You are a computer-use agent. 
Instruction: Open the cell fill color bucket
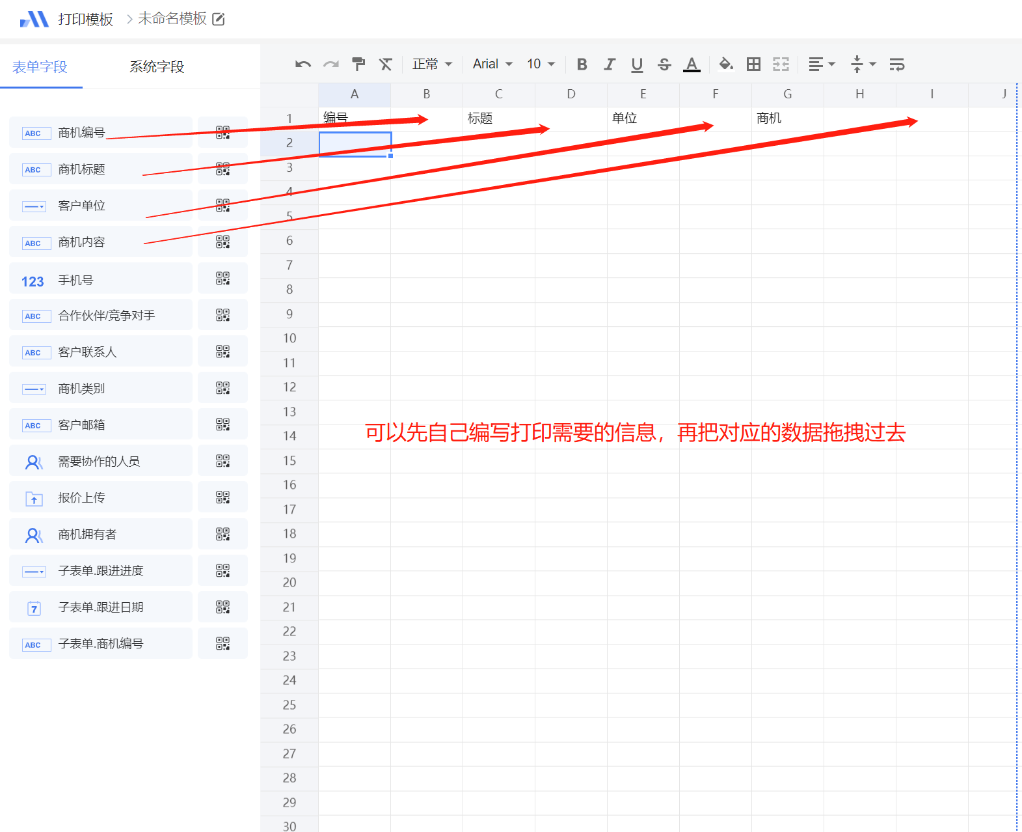tap(726, 64)
